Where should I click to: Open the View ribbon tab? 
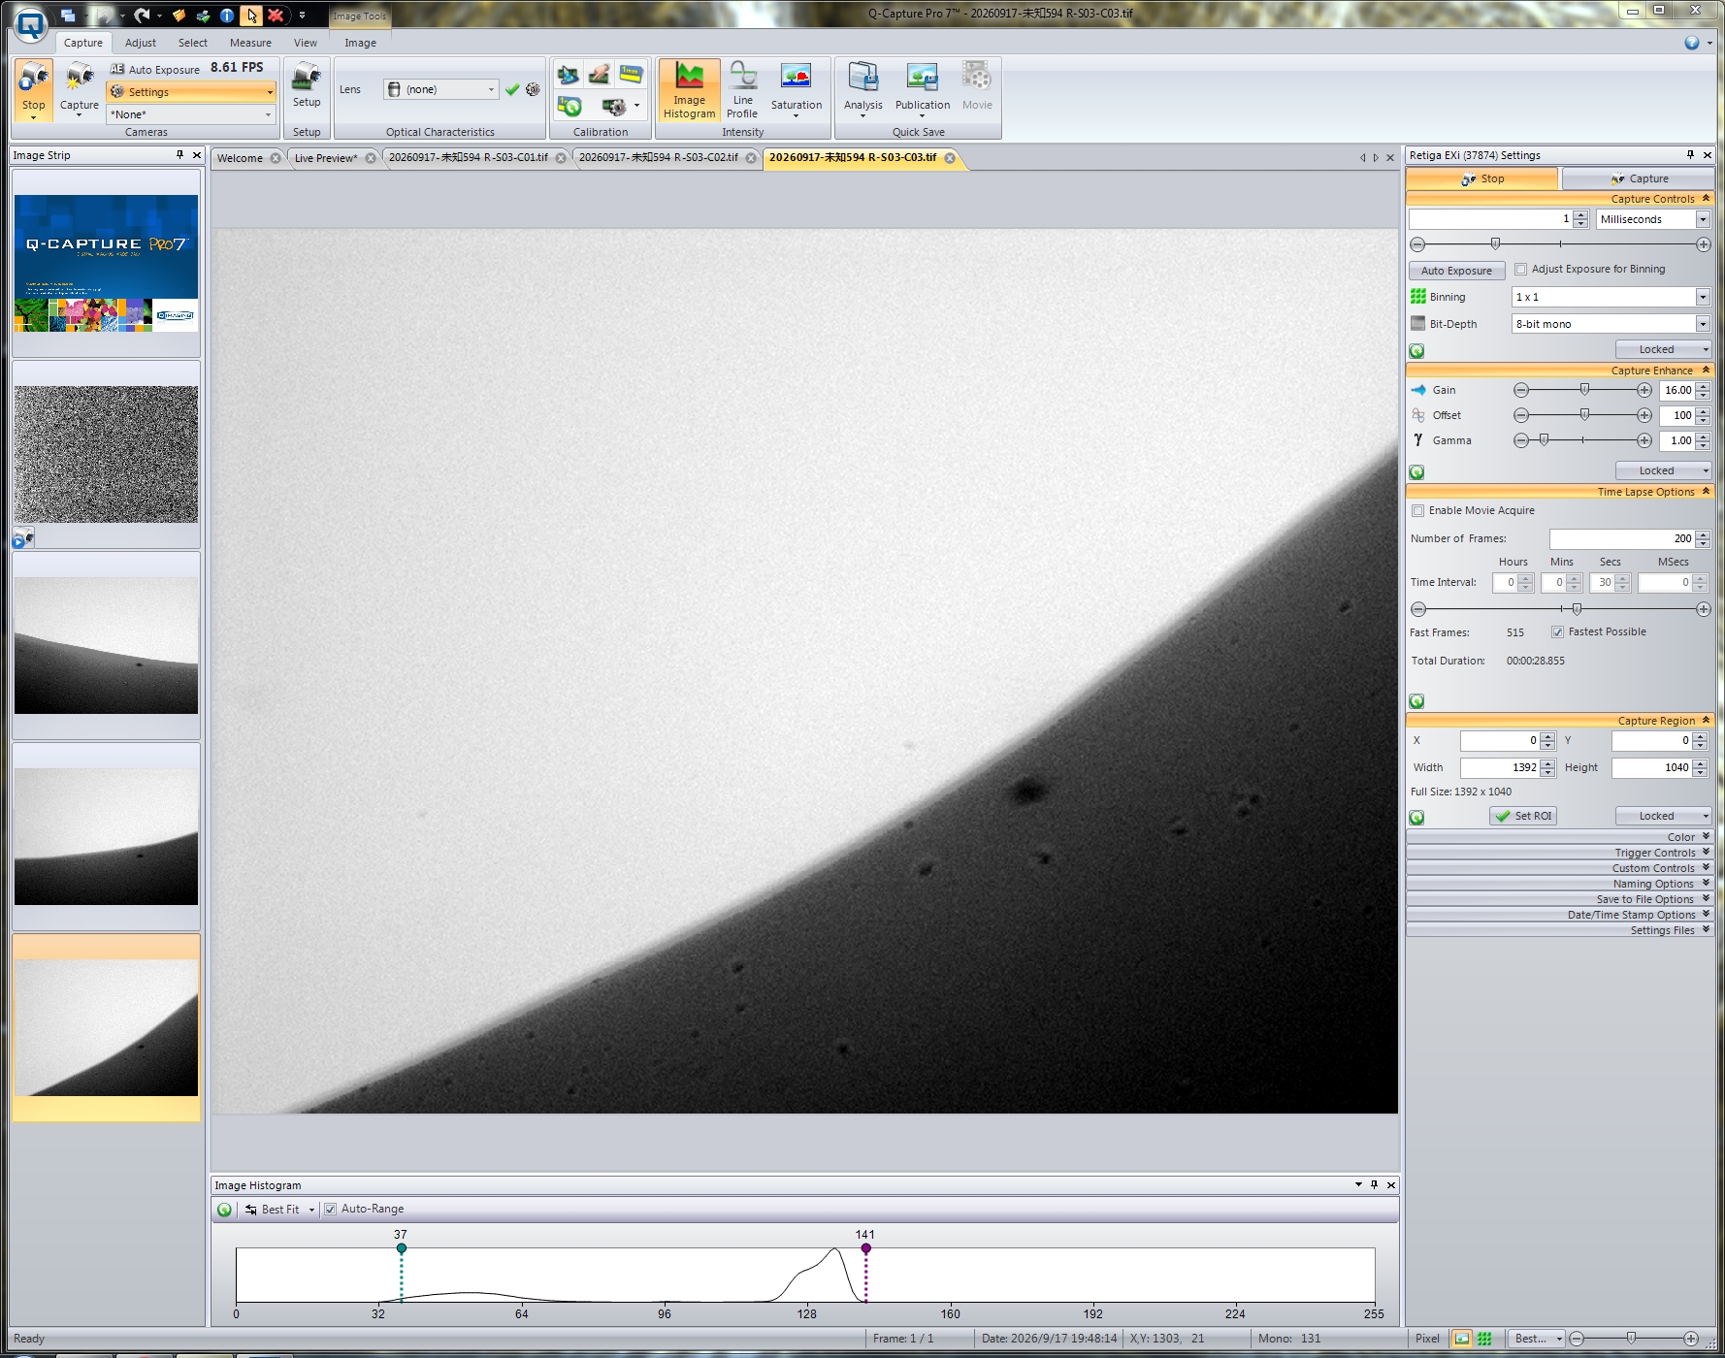306,43
